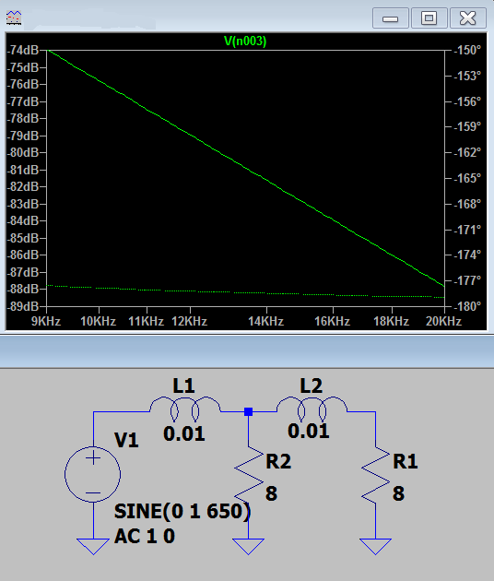The image size is (494, 581).
Task: Click the -177° phase axis label
Action: [x=467, y=280]
